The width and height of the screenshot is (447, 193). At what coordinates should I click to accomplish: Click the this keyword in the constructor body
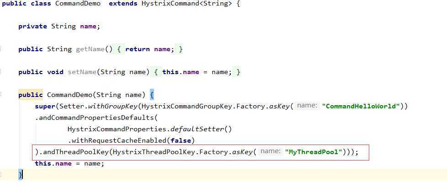tap(43, 163)
